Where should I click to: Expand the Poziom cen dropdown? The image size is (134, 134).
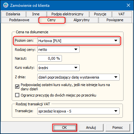click(78, 41)
